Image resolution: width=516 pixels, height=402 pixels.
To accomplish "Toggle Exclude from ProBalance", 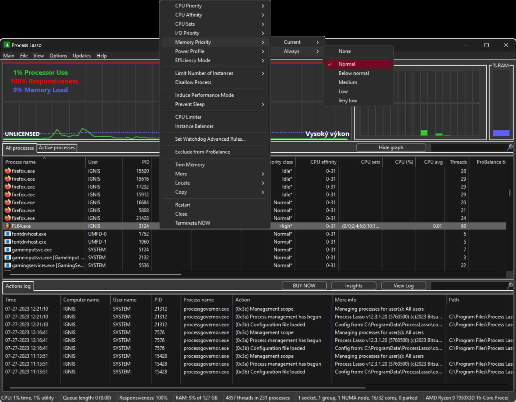I will point(215,152).
